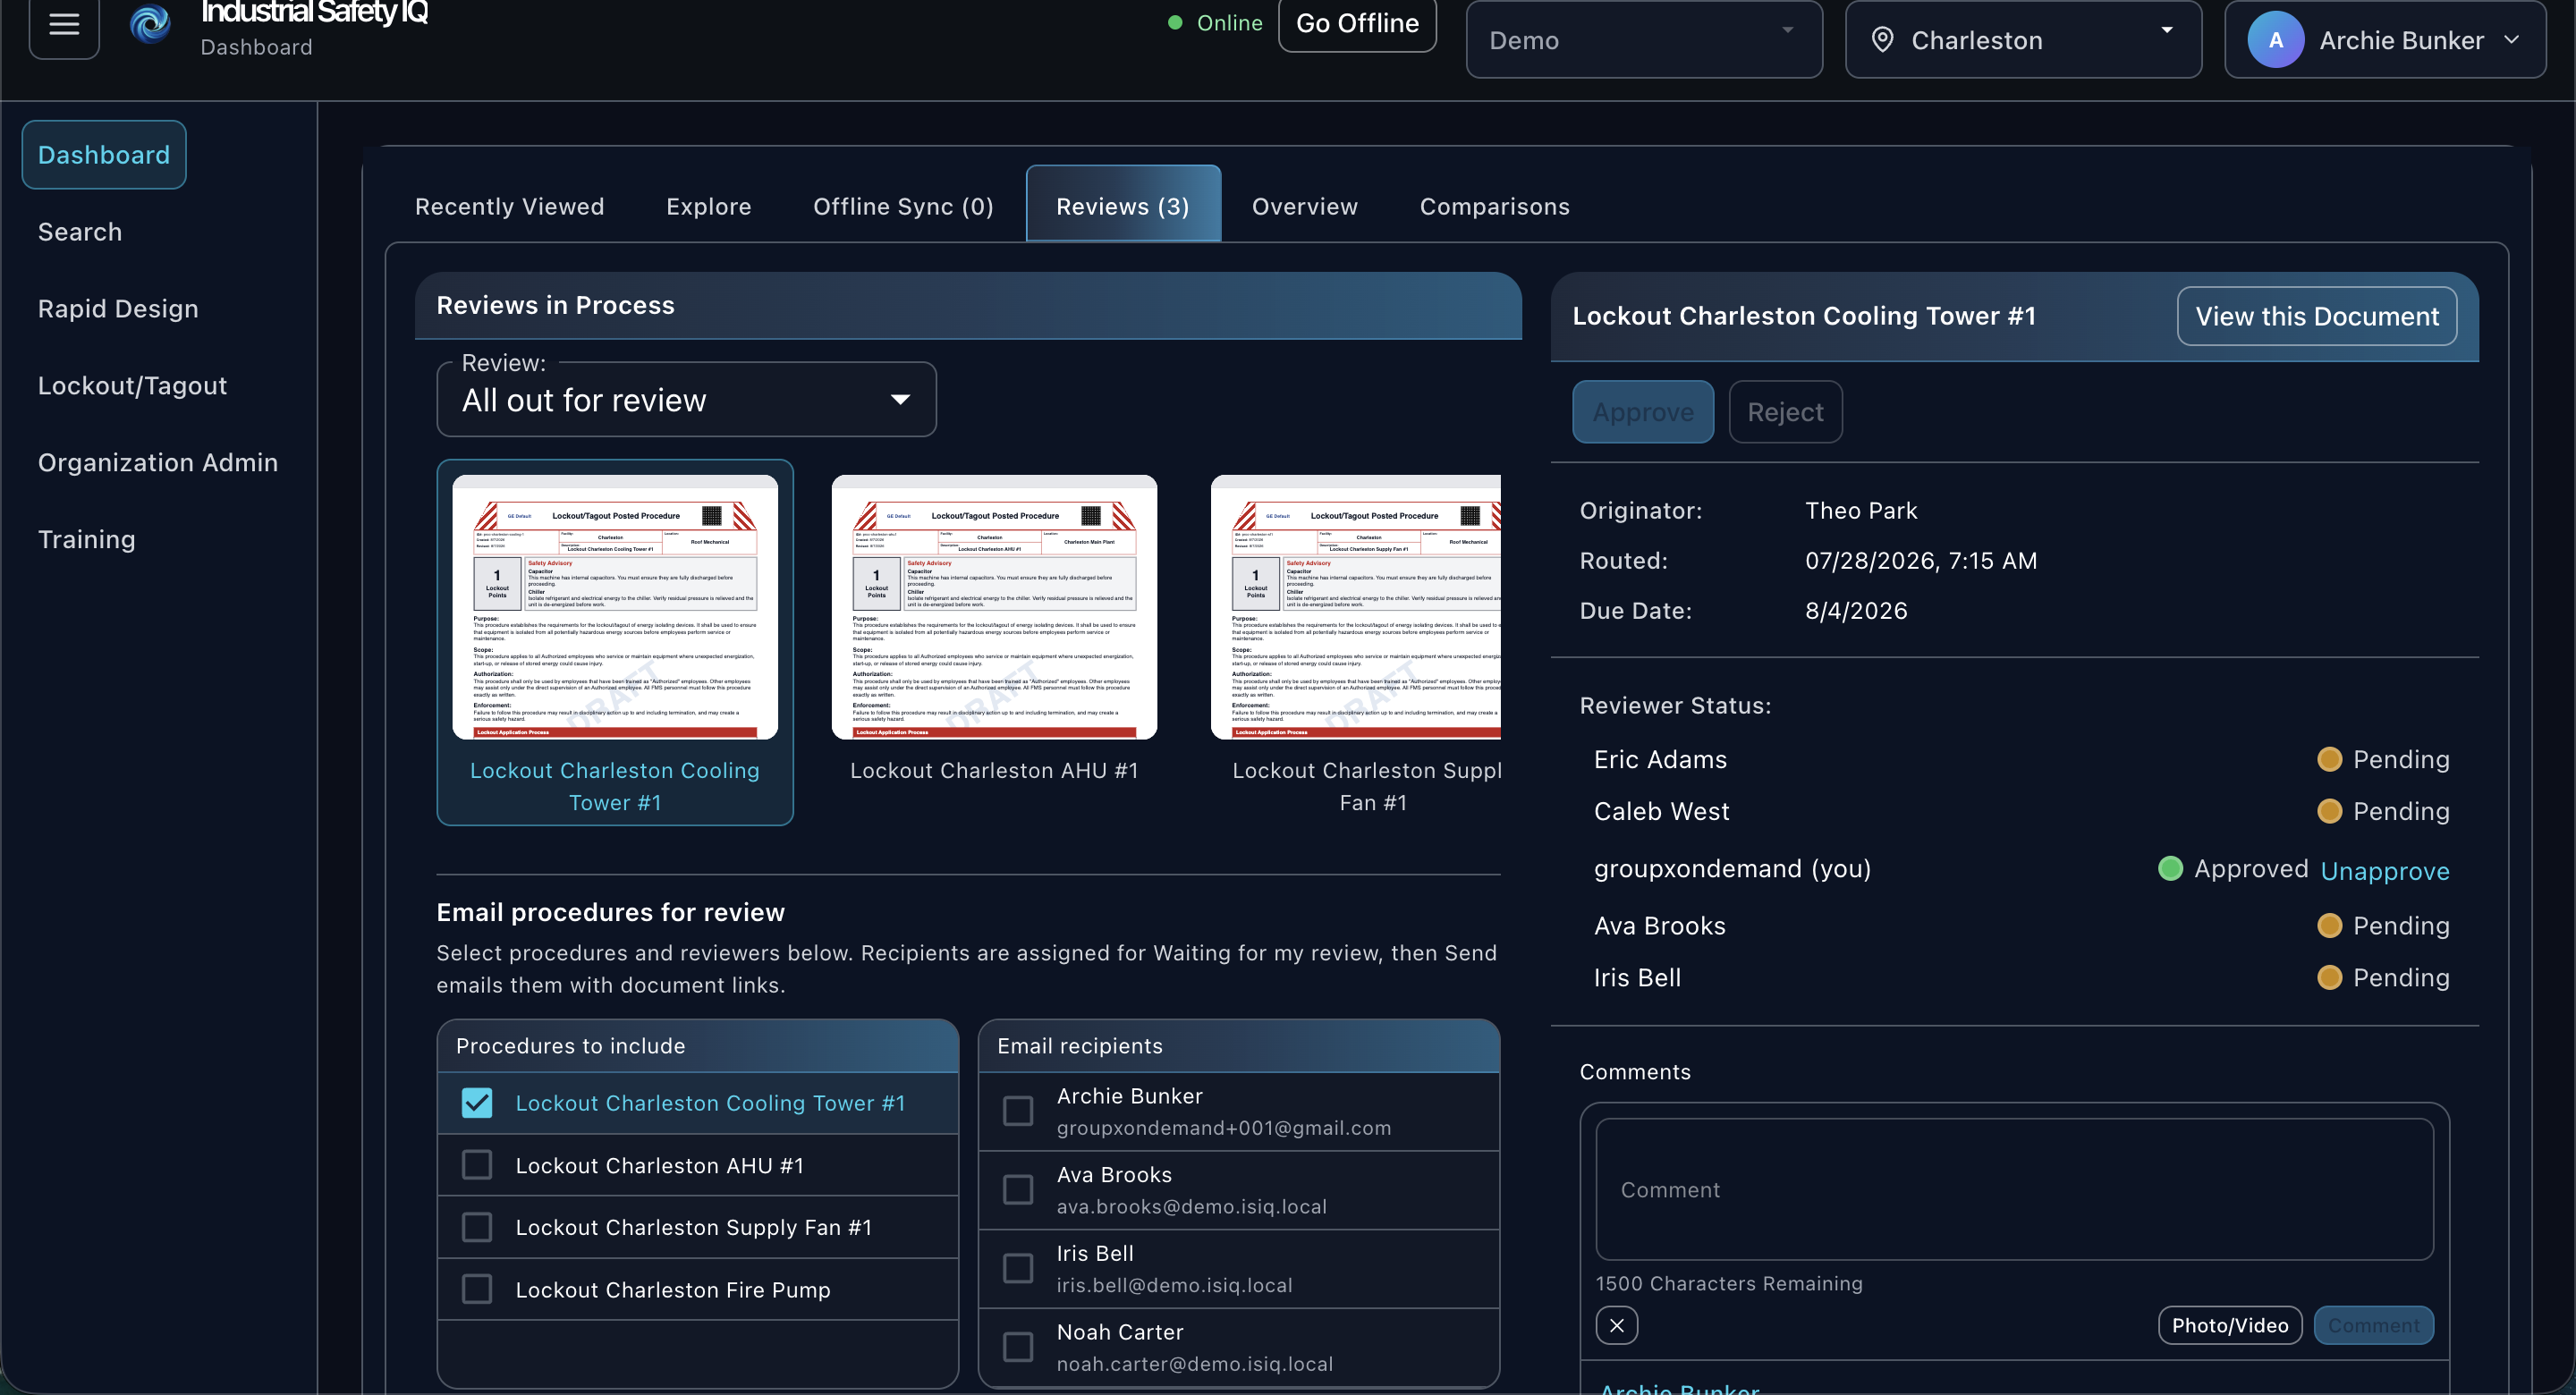Tick the Iris Bell recipient checkbox
2576x1395 pixels.
[x=1018, y=1268]
